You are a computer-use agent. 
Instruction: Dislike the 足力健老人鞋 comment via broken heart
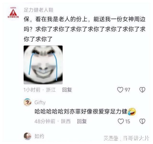click(x=142, y=90)
